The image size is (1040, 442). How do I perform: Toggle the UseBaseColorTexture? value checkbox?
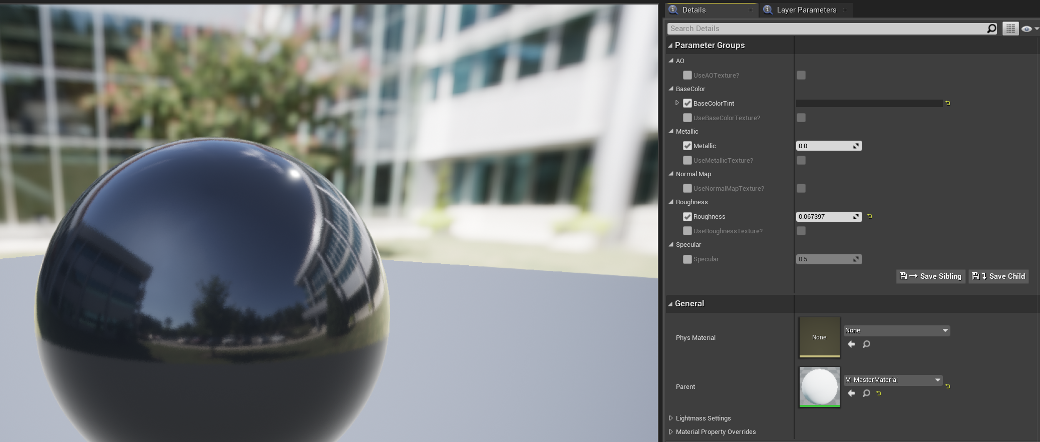coord(801,118)
